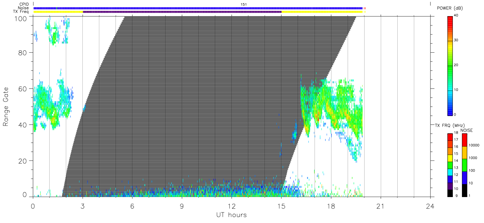The image size is (484, 223).
Task: Click the Range Gate axis title
Action: (6, 107)
